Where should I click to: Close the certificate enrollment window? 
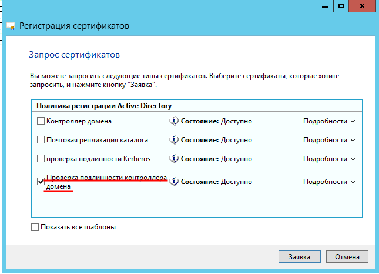[364, 6]
